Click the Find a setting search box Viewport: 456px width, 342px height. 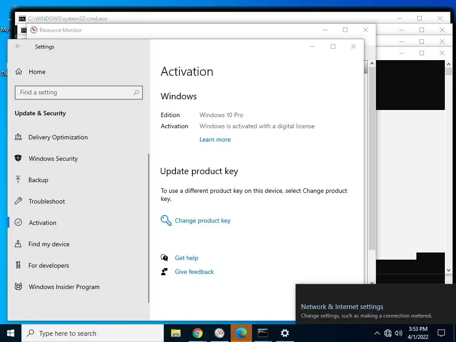78,93
